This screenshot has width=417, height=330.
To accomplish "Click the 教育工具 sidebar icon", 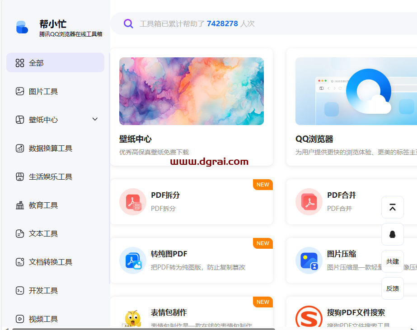I will pyautogui.click(x=20, y=205).
